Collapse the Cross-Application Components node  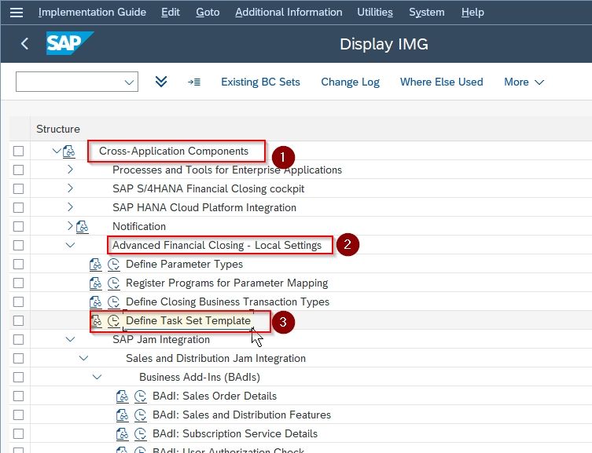coord(57,151)
